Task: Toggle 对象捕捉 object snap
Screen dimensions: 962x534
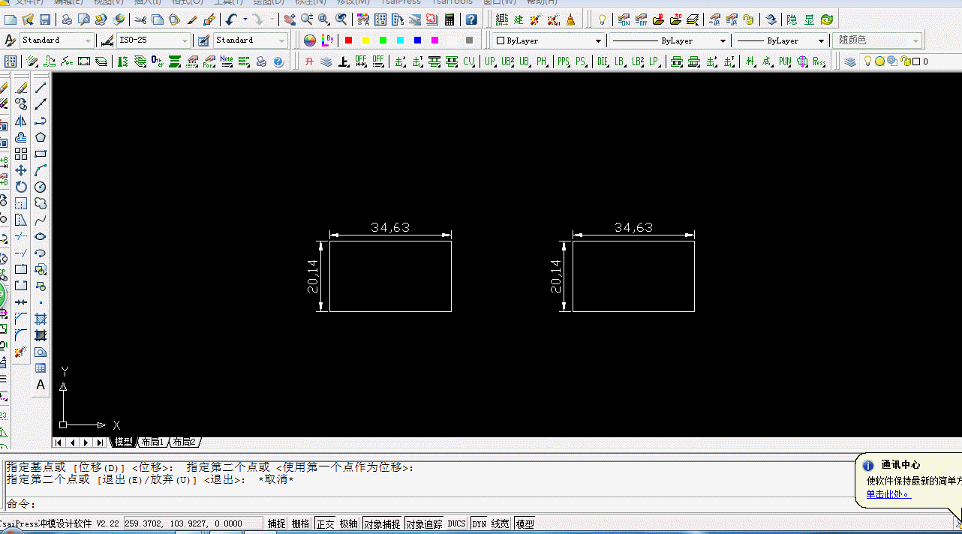Action: pyautogui.click(x=382, y=523)
